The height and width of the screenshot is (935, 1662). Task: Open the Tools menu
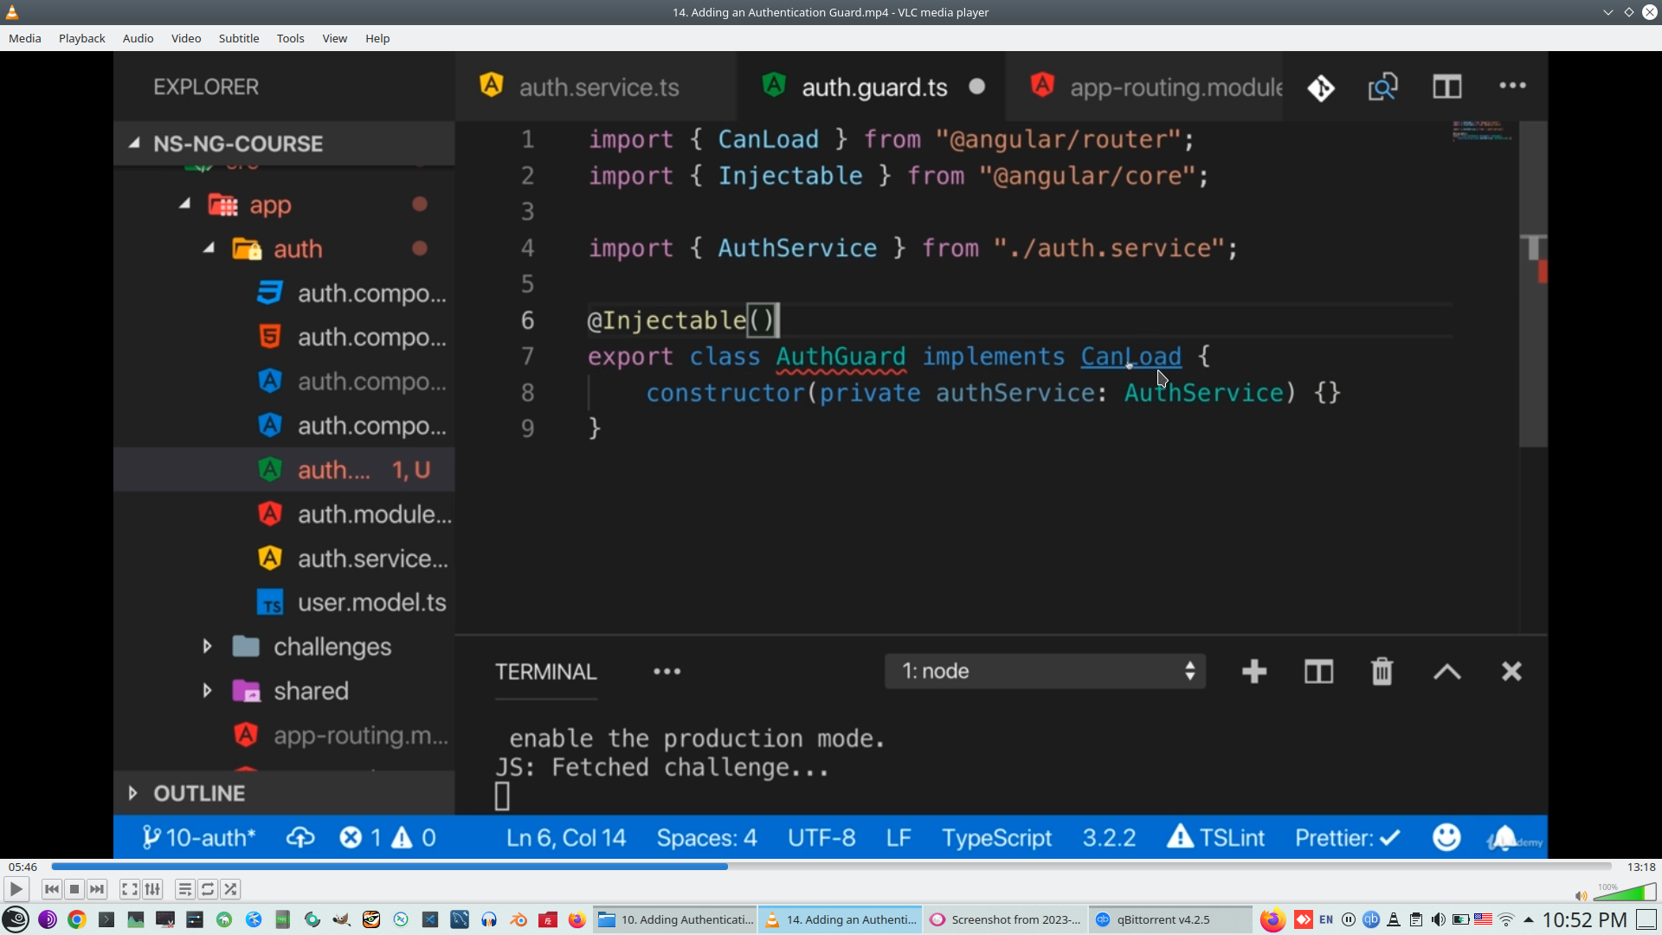coord(290,38)
